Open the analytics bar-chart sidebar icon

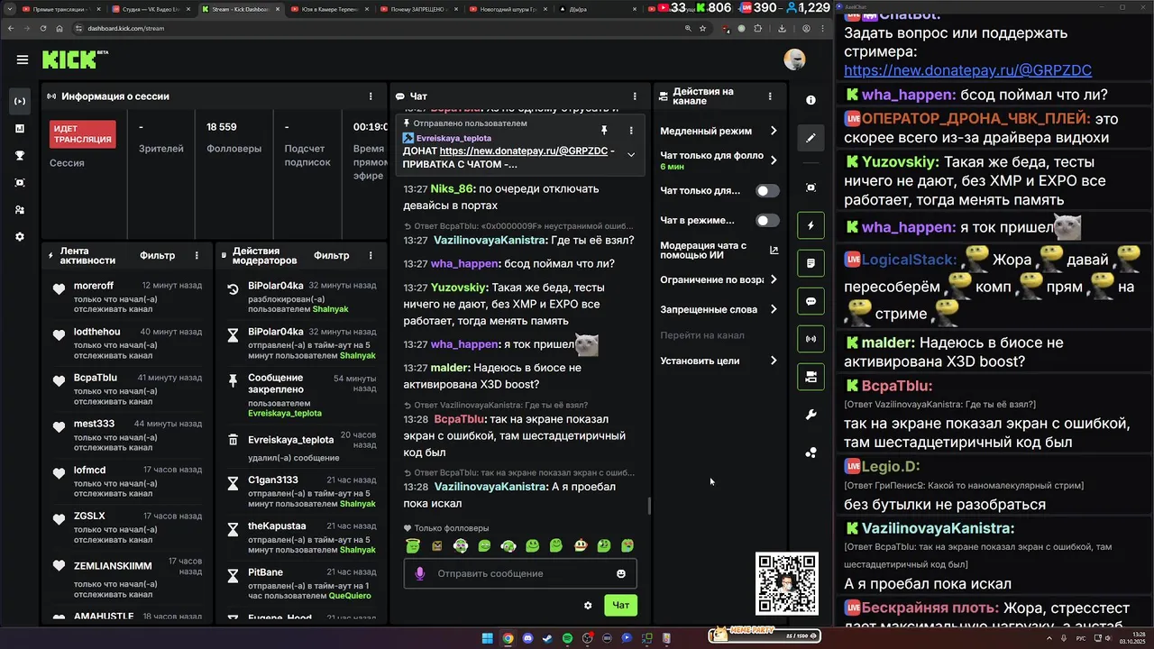tap(20, 128)
